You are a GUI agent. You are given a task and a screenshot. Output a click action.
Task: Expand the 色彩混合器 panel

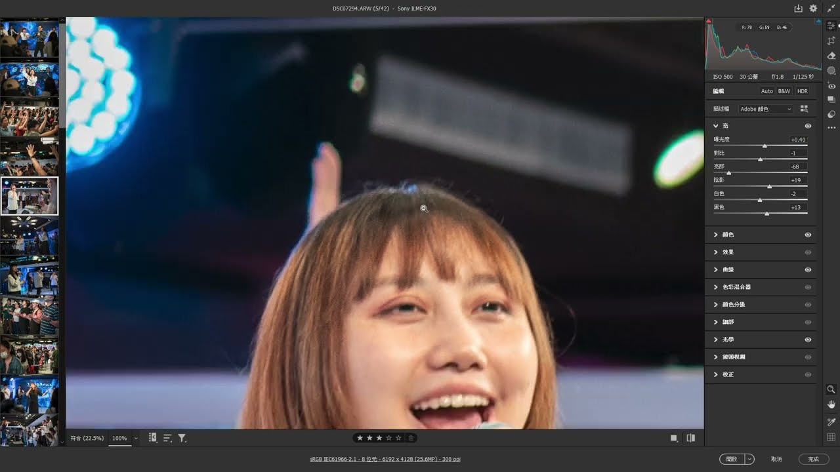716,287
